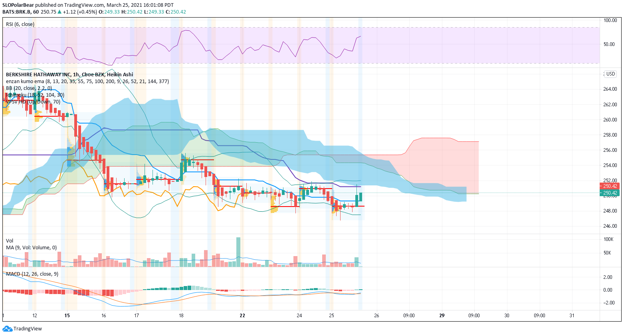Click the high value after H:
The height and width of the screenshot is (336, 624).
135,12
